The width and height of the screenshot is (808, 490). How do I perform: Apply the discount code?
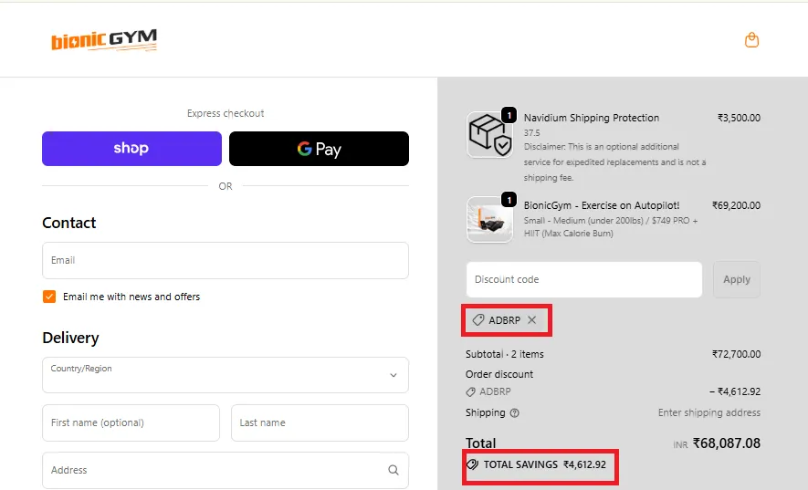(736, 279)
